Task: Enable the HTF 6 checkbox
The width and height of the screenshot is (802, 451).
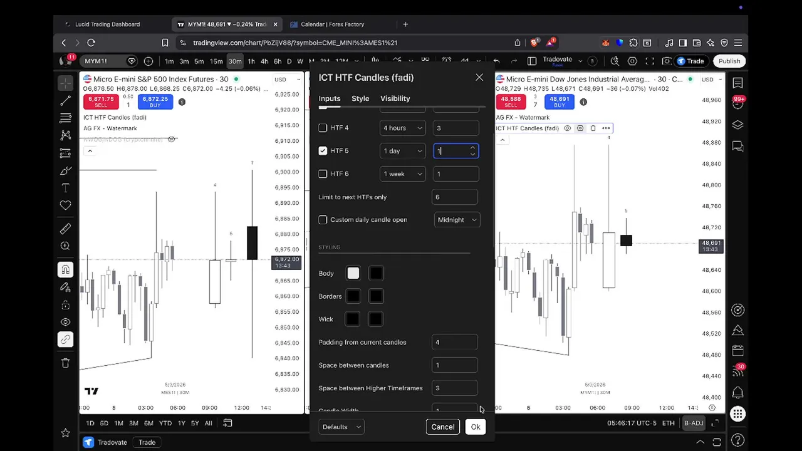Action: [323, 174]
